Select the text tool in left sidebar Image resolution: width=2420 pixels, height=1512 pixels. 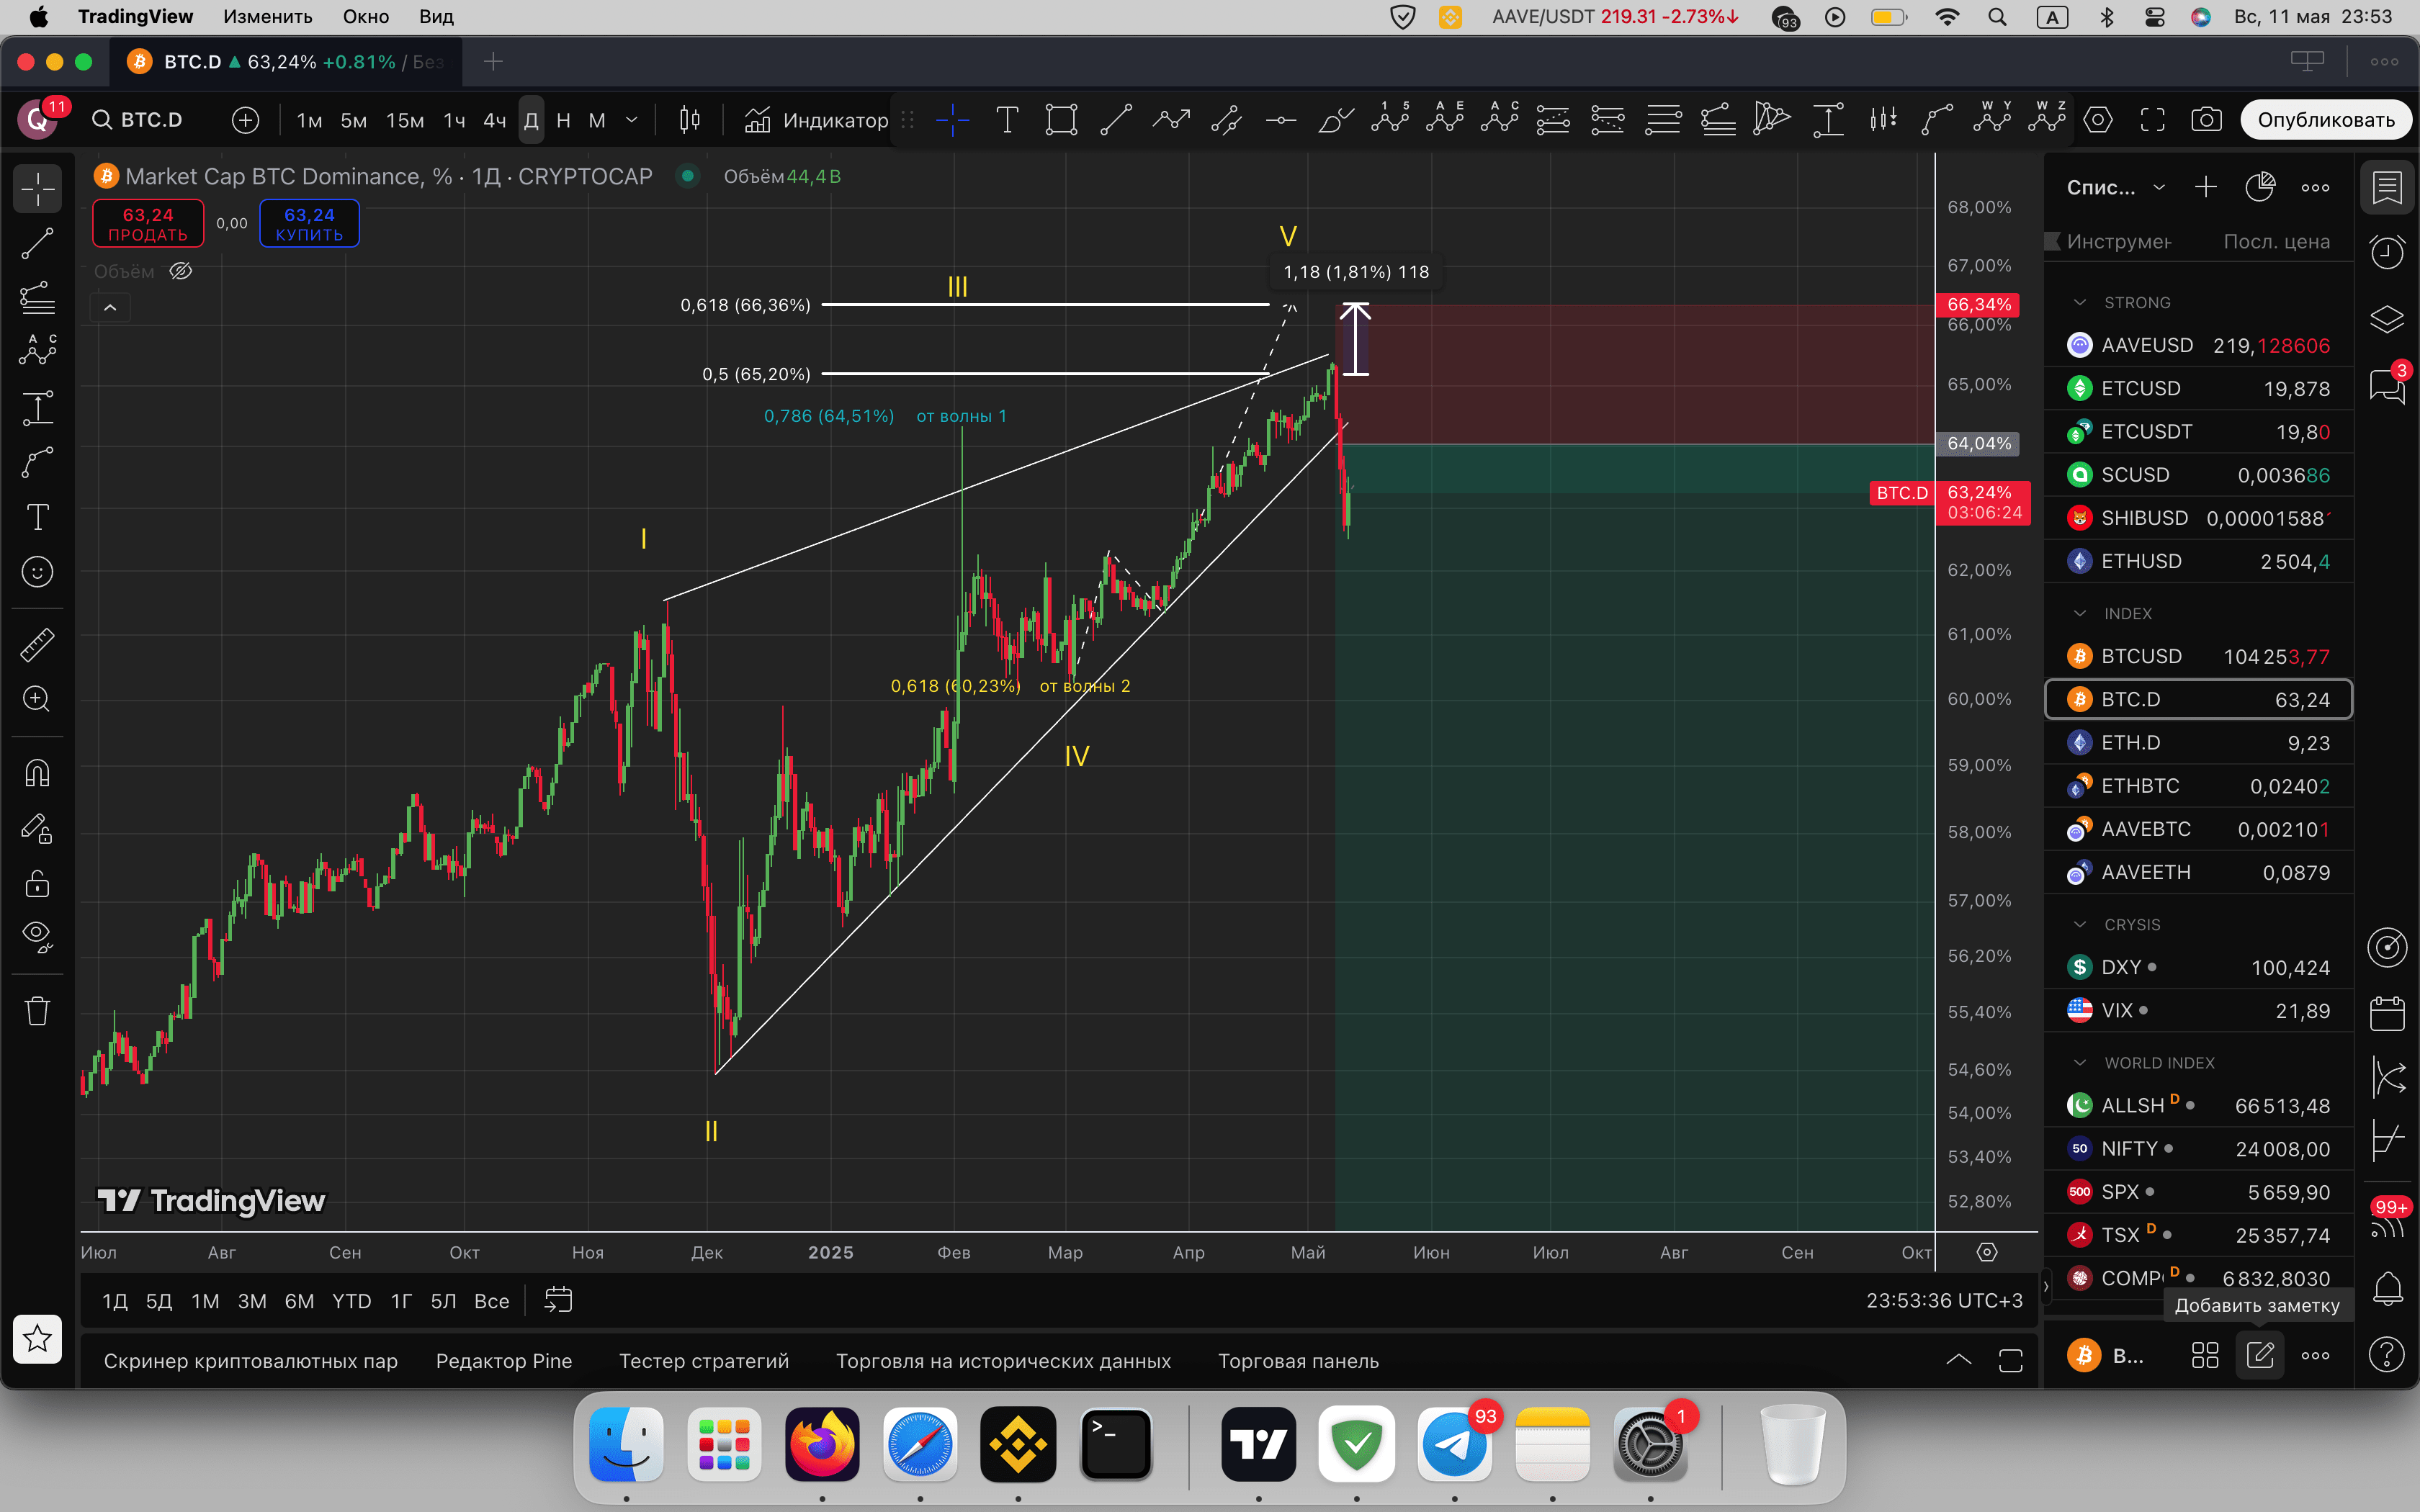(x=37, y=517)
